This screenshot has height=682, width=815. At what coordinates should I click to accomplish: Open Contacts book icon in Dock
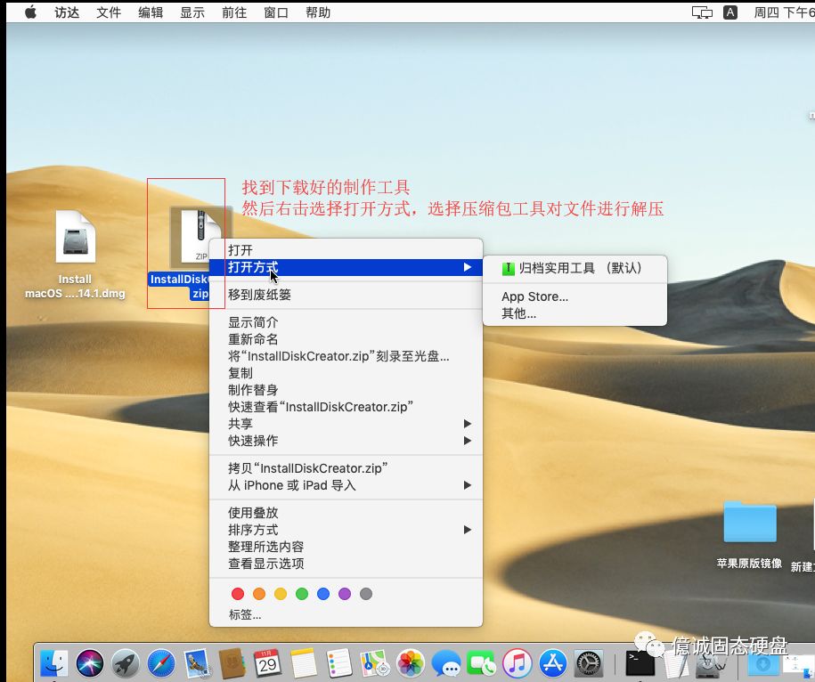coord(232,662)
